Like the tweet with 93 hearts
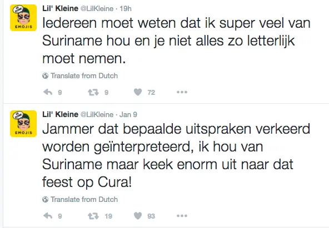329x228 pixels. point(138,216)
